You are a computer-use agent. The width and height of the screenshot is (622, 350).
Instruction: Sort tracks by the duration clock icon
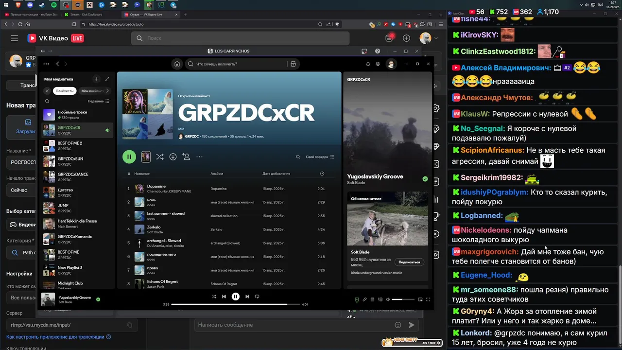point(322,174)
